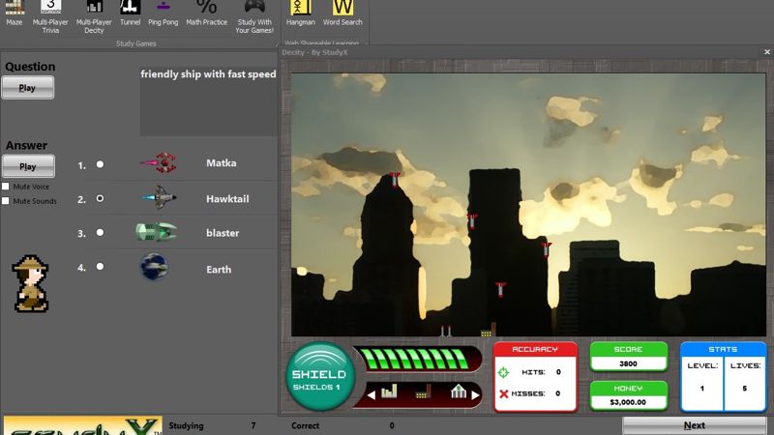The width and height of the screenshot is (774, 435).
Task: Select the factory building icon
Action: [x=423, y=391]
